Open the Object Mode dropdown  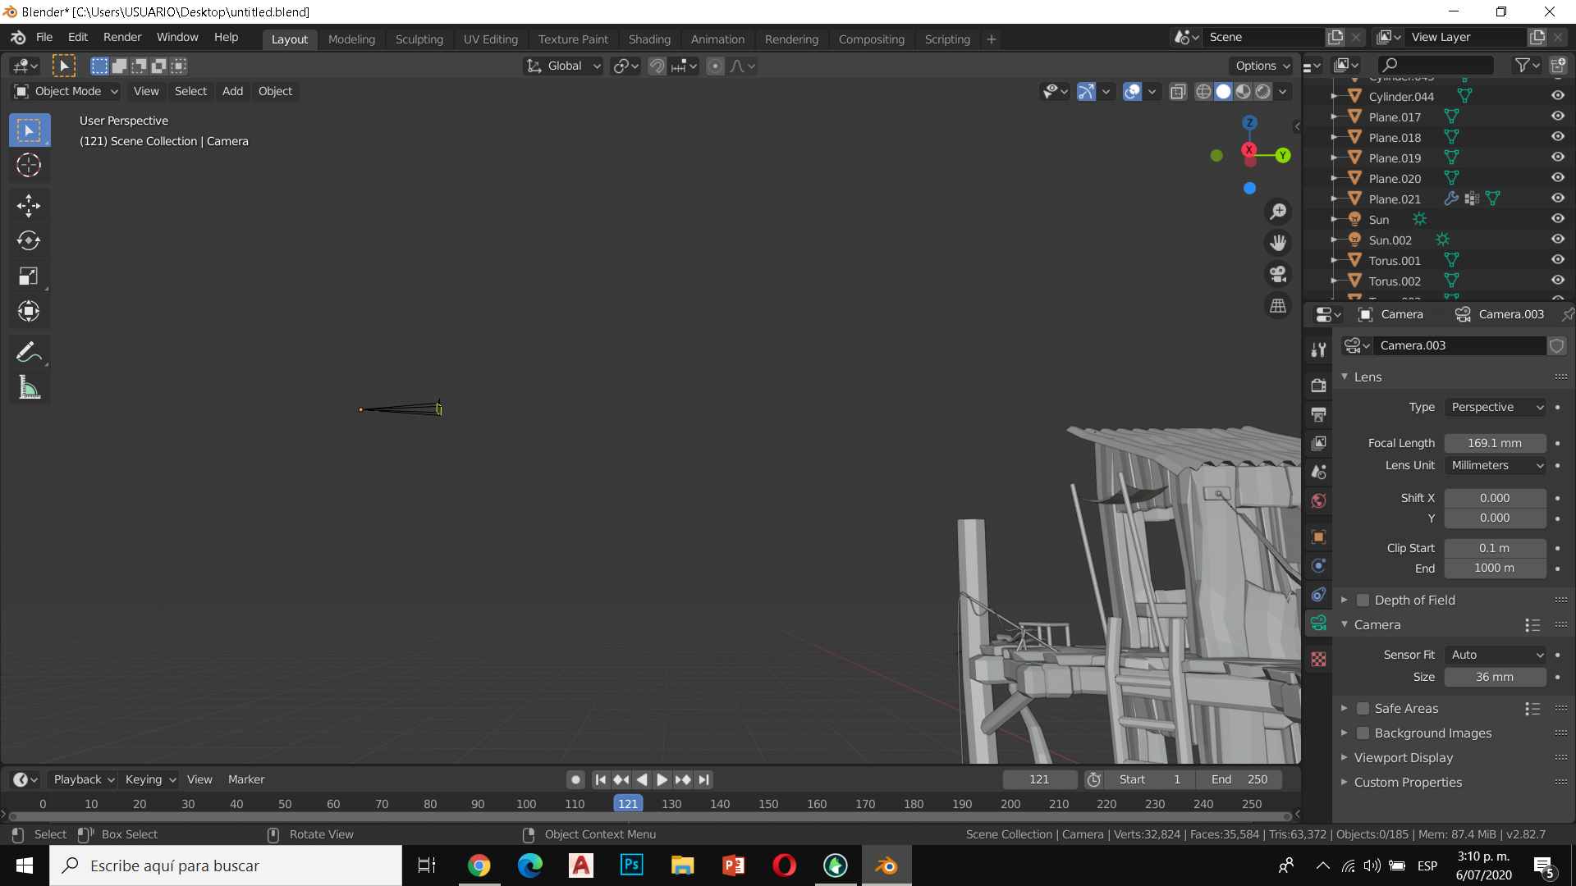click(66, 91)
